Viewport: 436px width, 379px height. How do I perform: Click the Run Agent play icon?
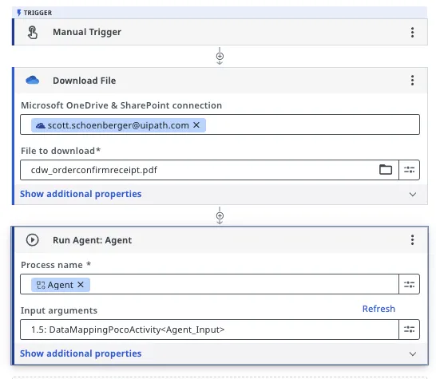point(33,240)
